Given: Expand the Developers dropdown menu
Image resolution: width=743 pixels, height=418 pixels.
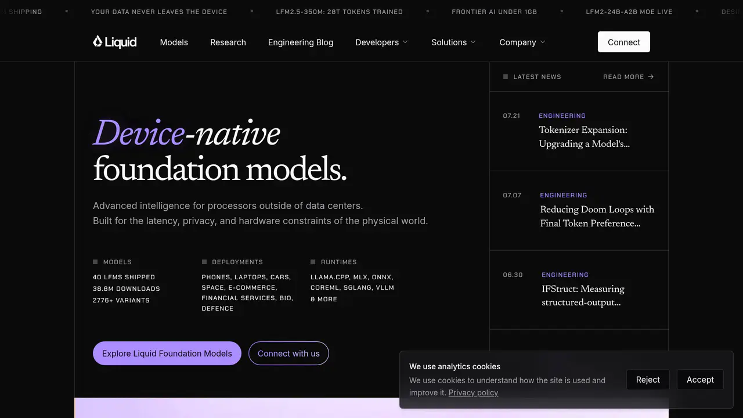Looking at the screenshot, I should [x=381, y=42].
